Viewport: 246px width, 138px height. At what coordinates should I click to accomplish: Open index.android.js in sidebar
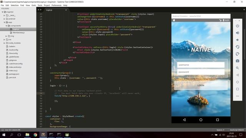pyautogui.click(x=15, y=67)
